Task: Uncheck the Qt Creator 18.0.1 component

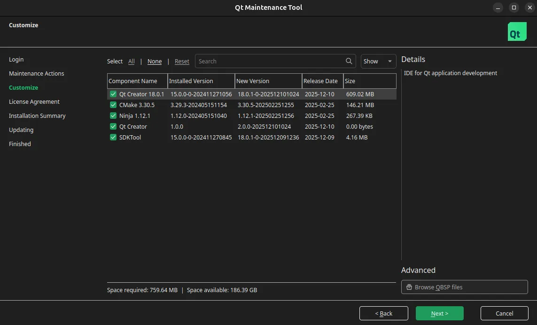Action: pos(113,94)
